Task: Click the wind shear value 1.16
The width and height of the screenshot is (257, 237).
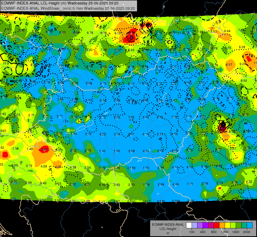Action: point(15,149)
